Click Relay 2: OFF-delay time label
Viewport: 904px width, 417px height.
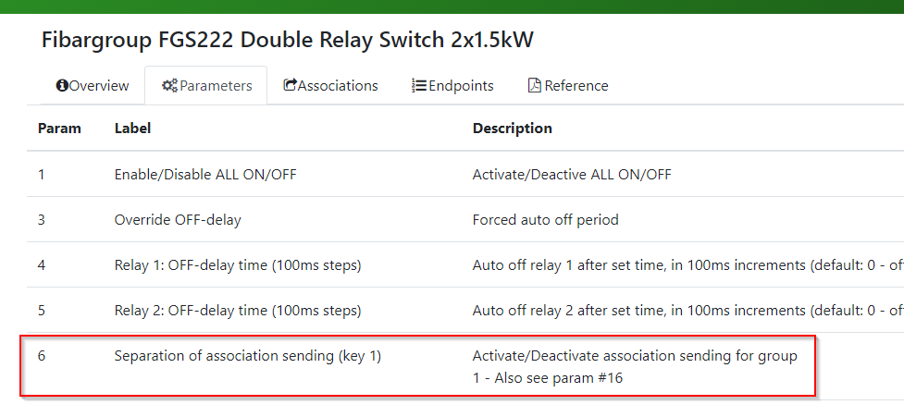pyautogui.click(x=238, y=311)
